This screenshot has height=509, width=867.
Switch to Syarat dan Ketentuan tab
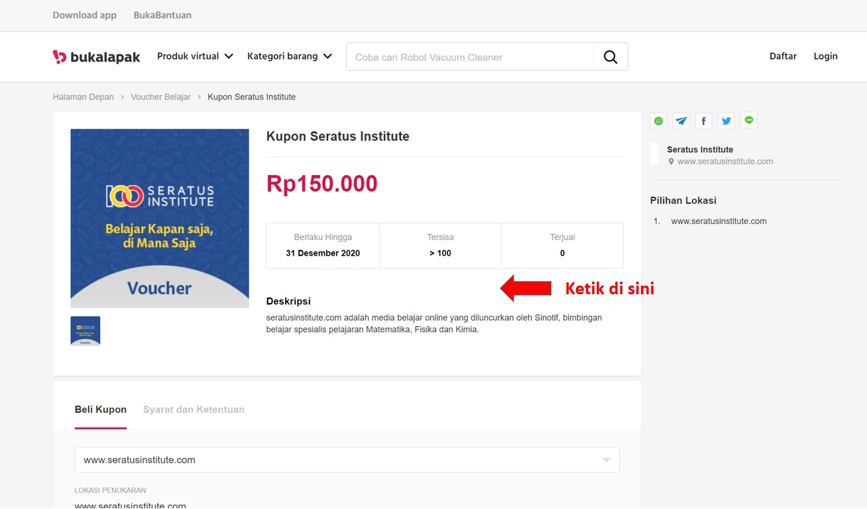194,410
